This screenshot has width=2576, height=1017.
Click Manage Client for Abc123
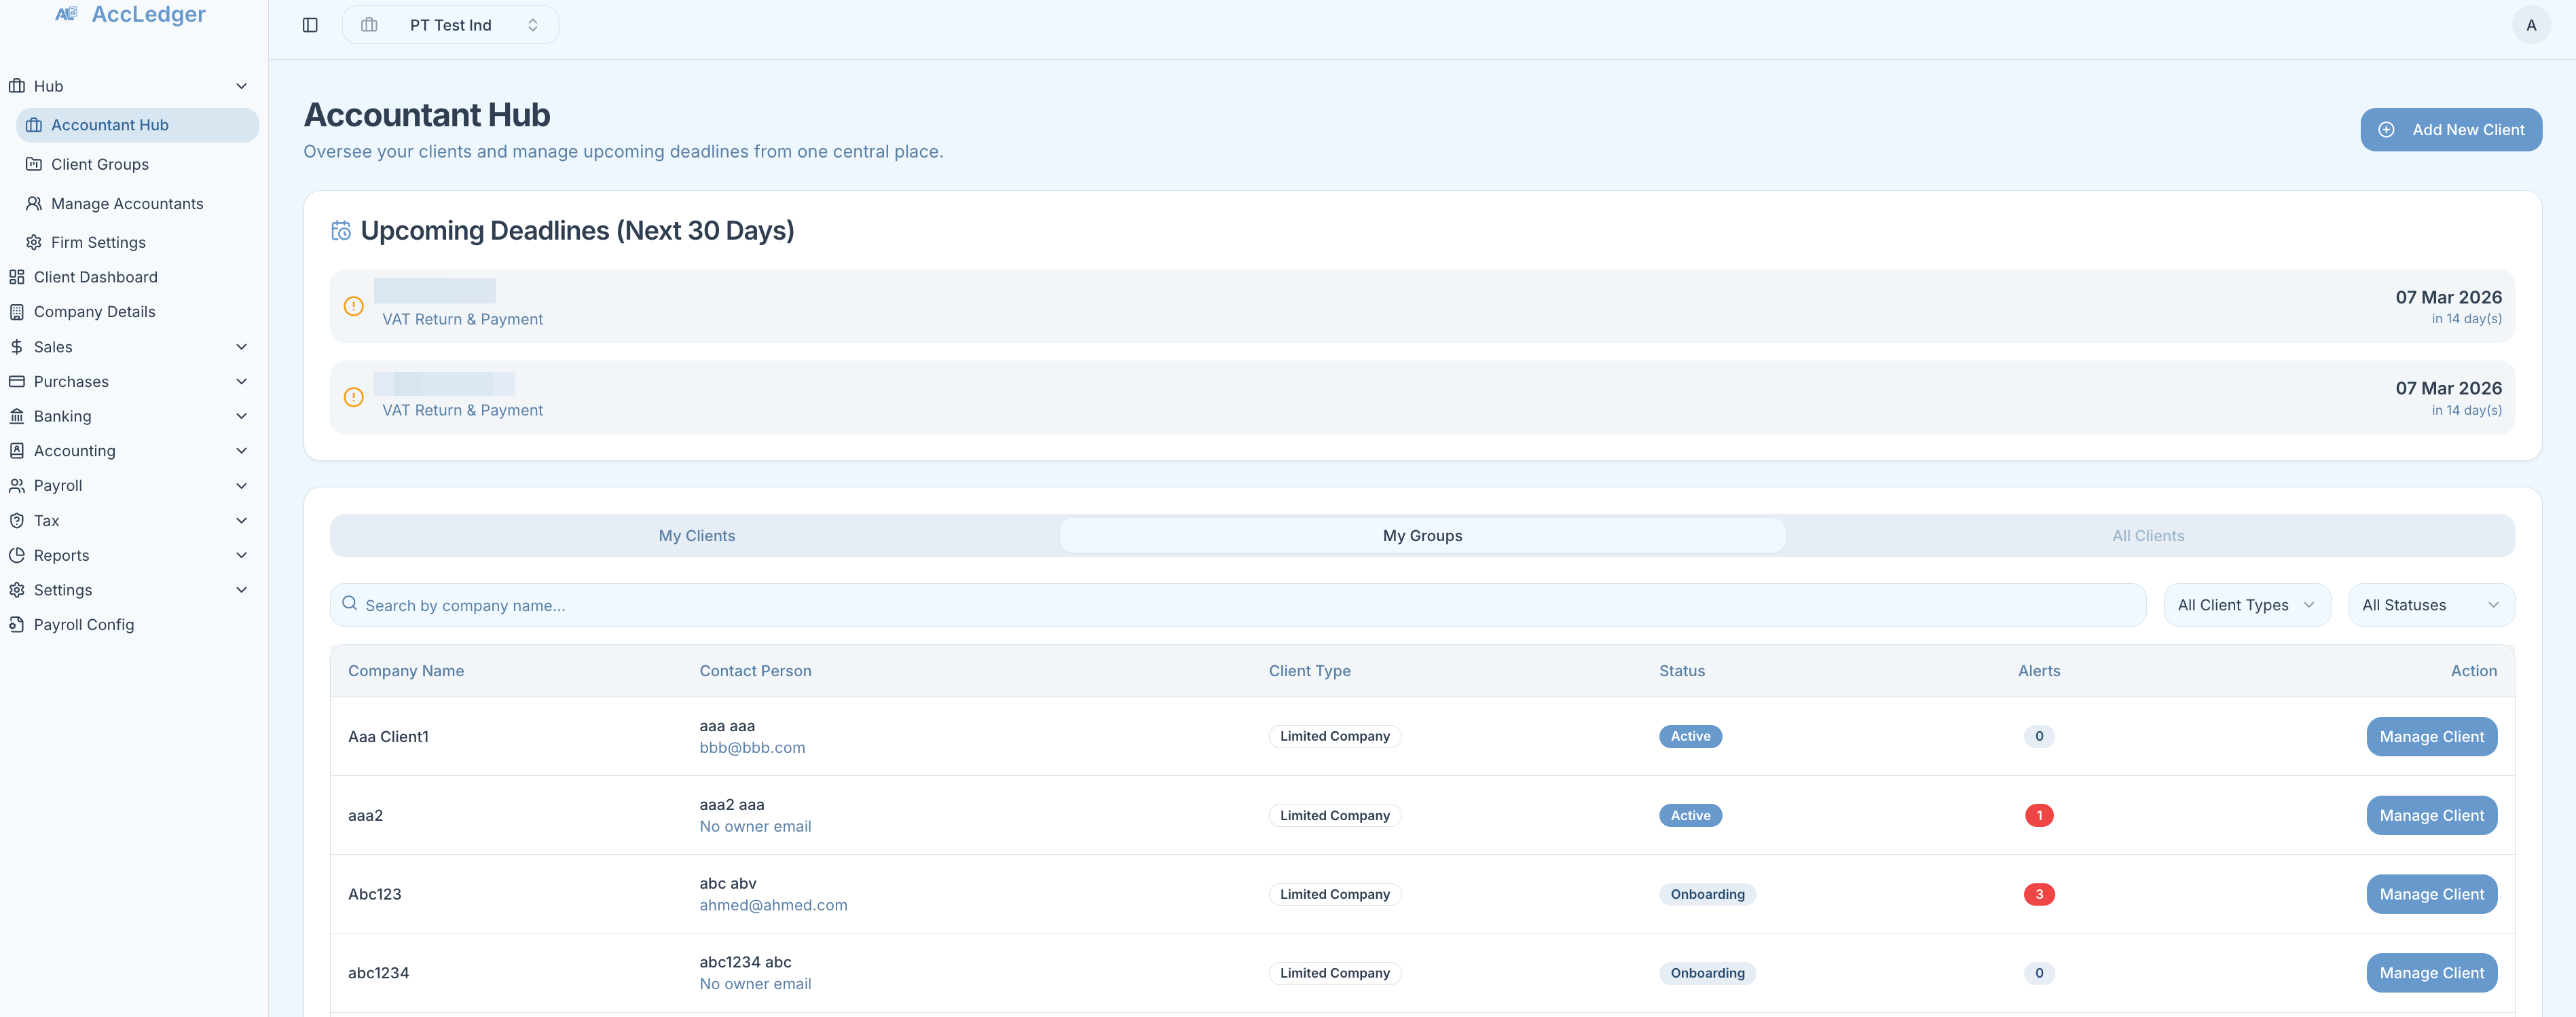click(x=2432, y=893)
